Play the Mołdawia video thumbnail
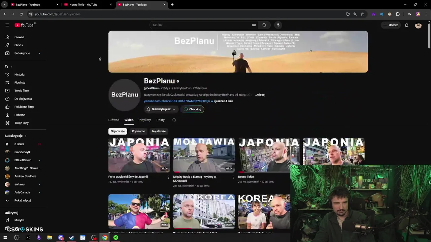The height and width of the screenshot is (242, 431). point(204,155)
